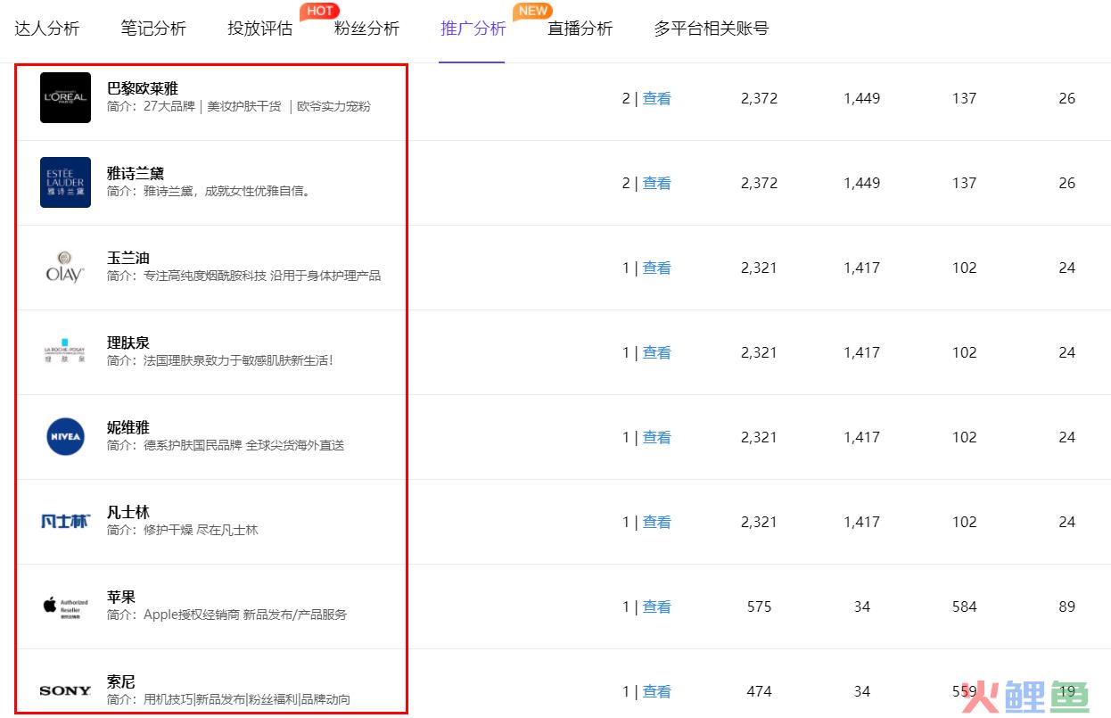Select the brand name 理肤泉

coord(128,342)
